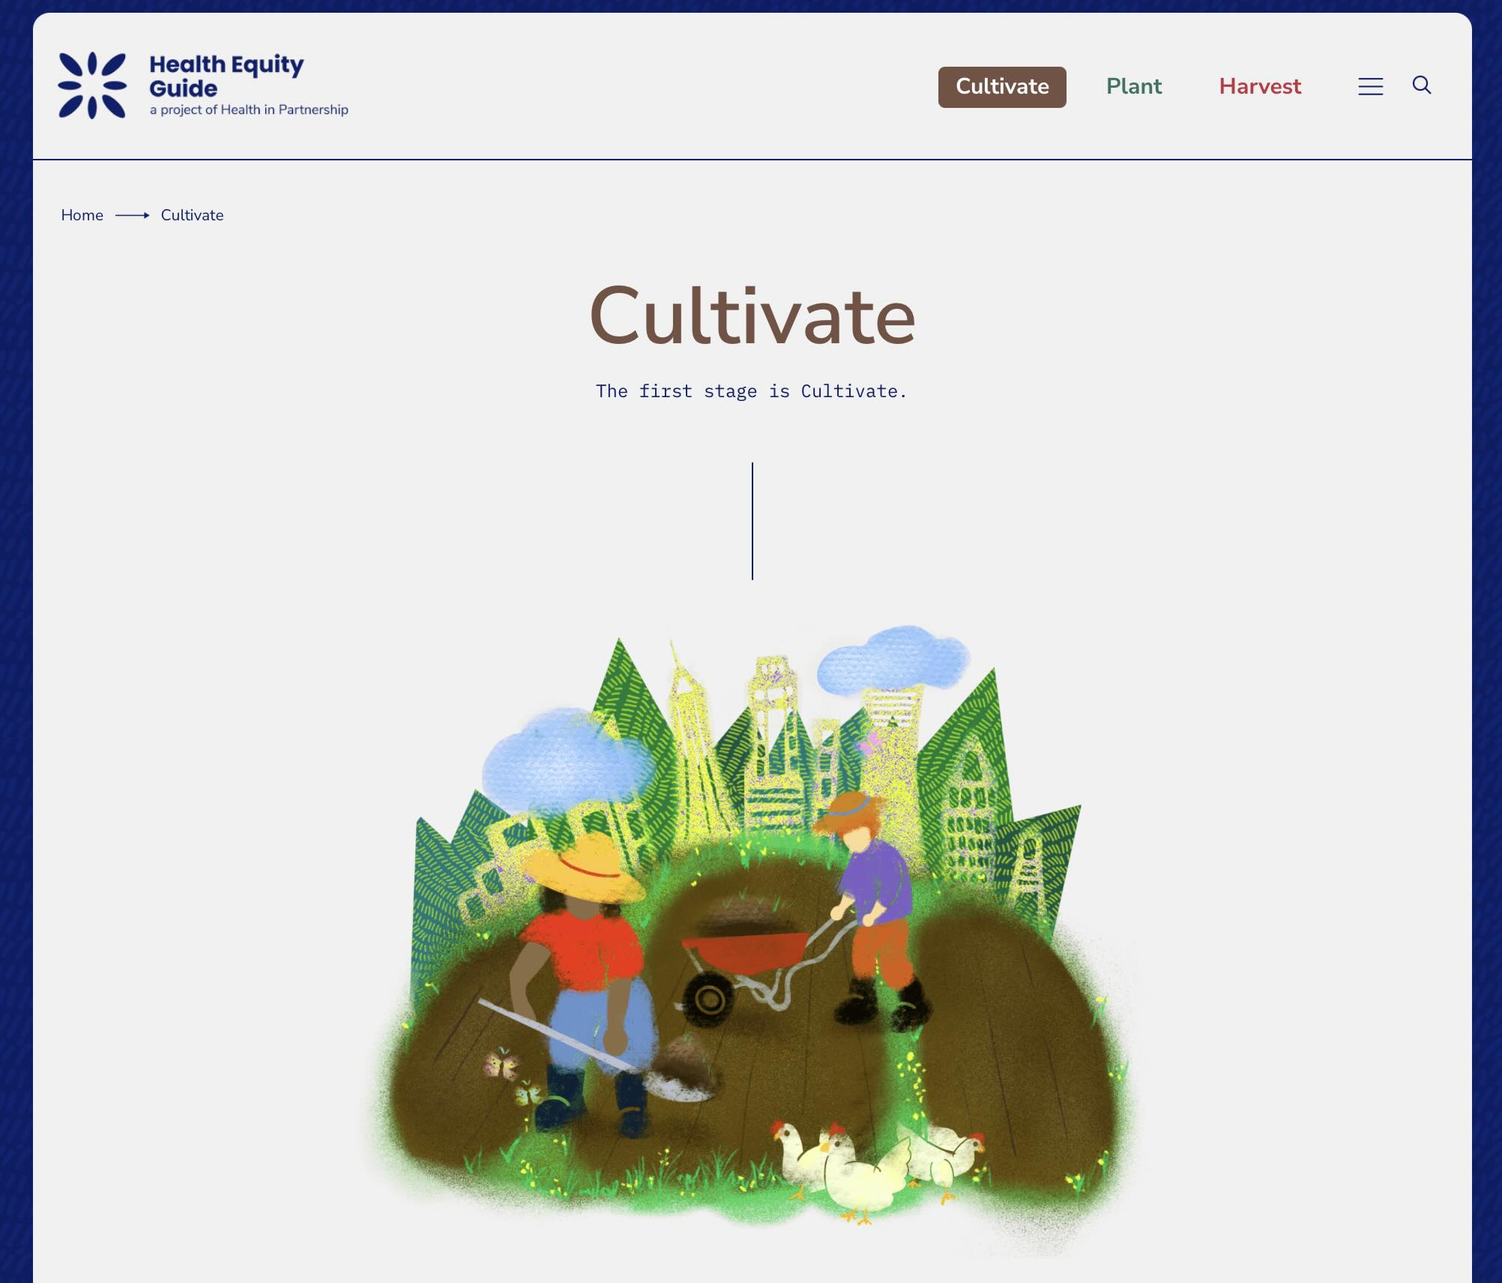The image size is (1502, 1283).
Task: Follow the Home breadcrumb link
Action: (x=82, y=215)
